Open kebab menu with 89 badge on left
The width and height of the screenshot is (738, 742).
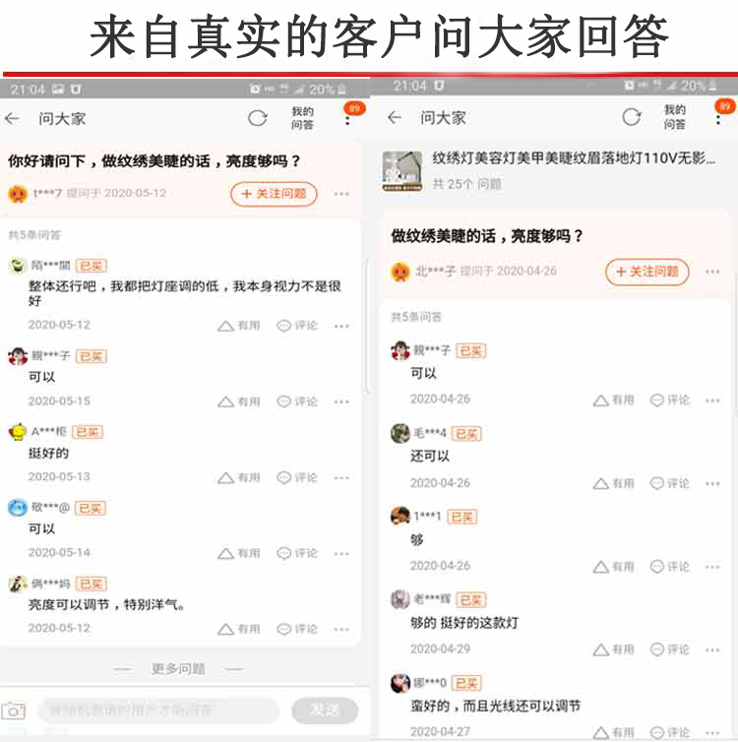coord(347,118)
